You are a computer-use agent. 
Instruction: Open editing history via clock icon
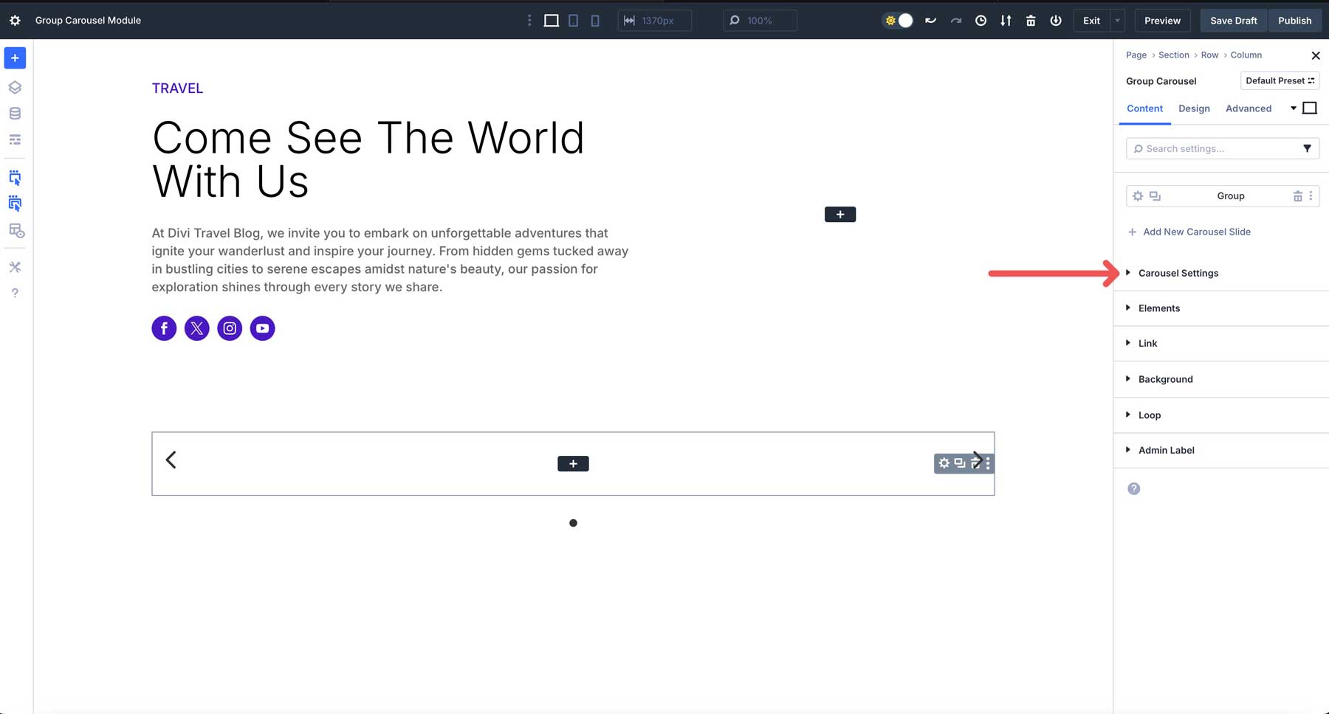click(981, 20)
